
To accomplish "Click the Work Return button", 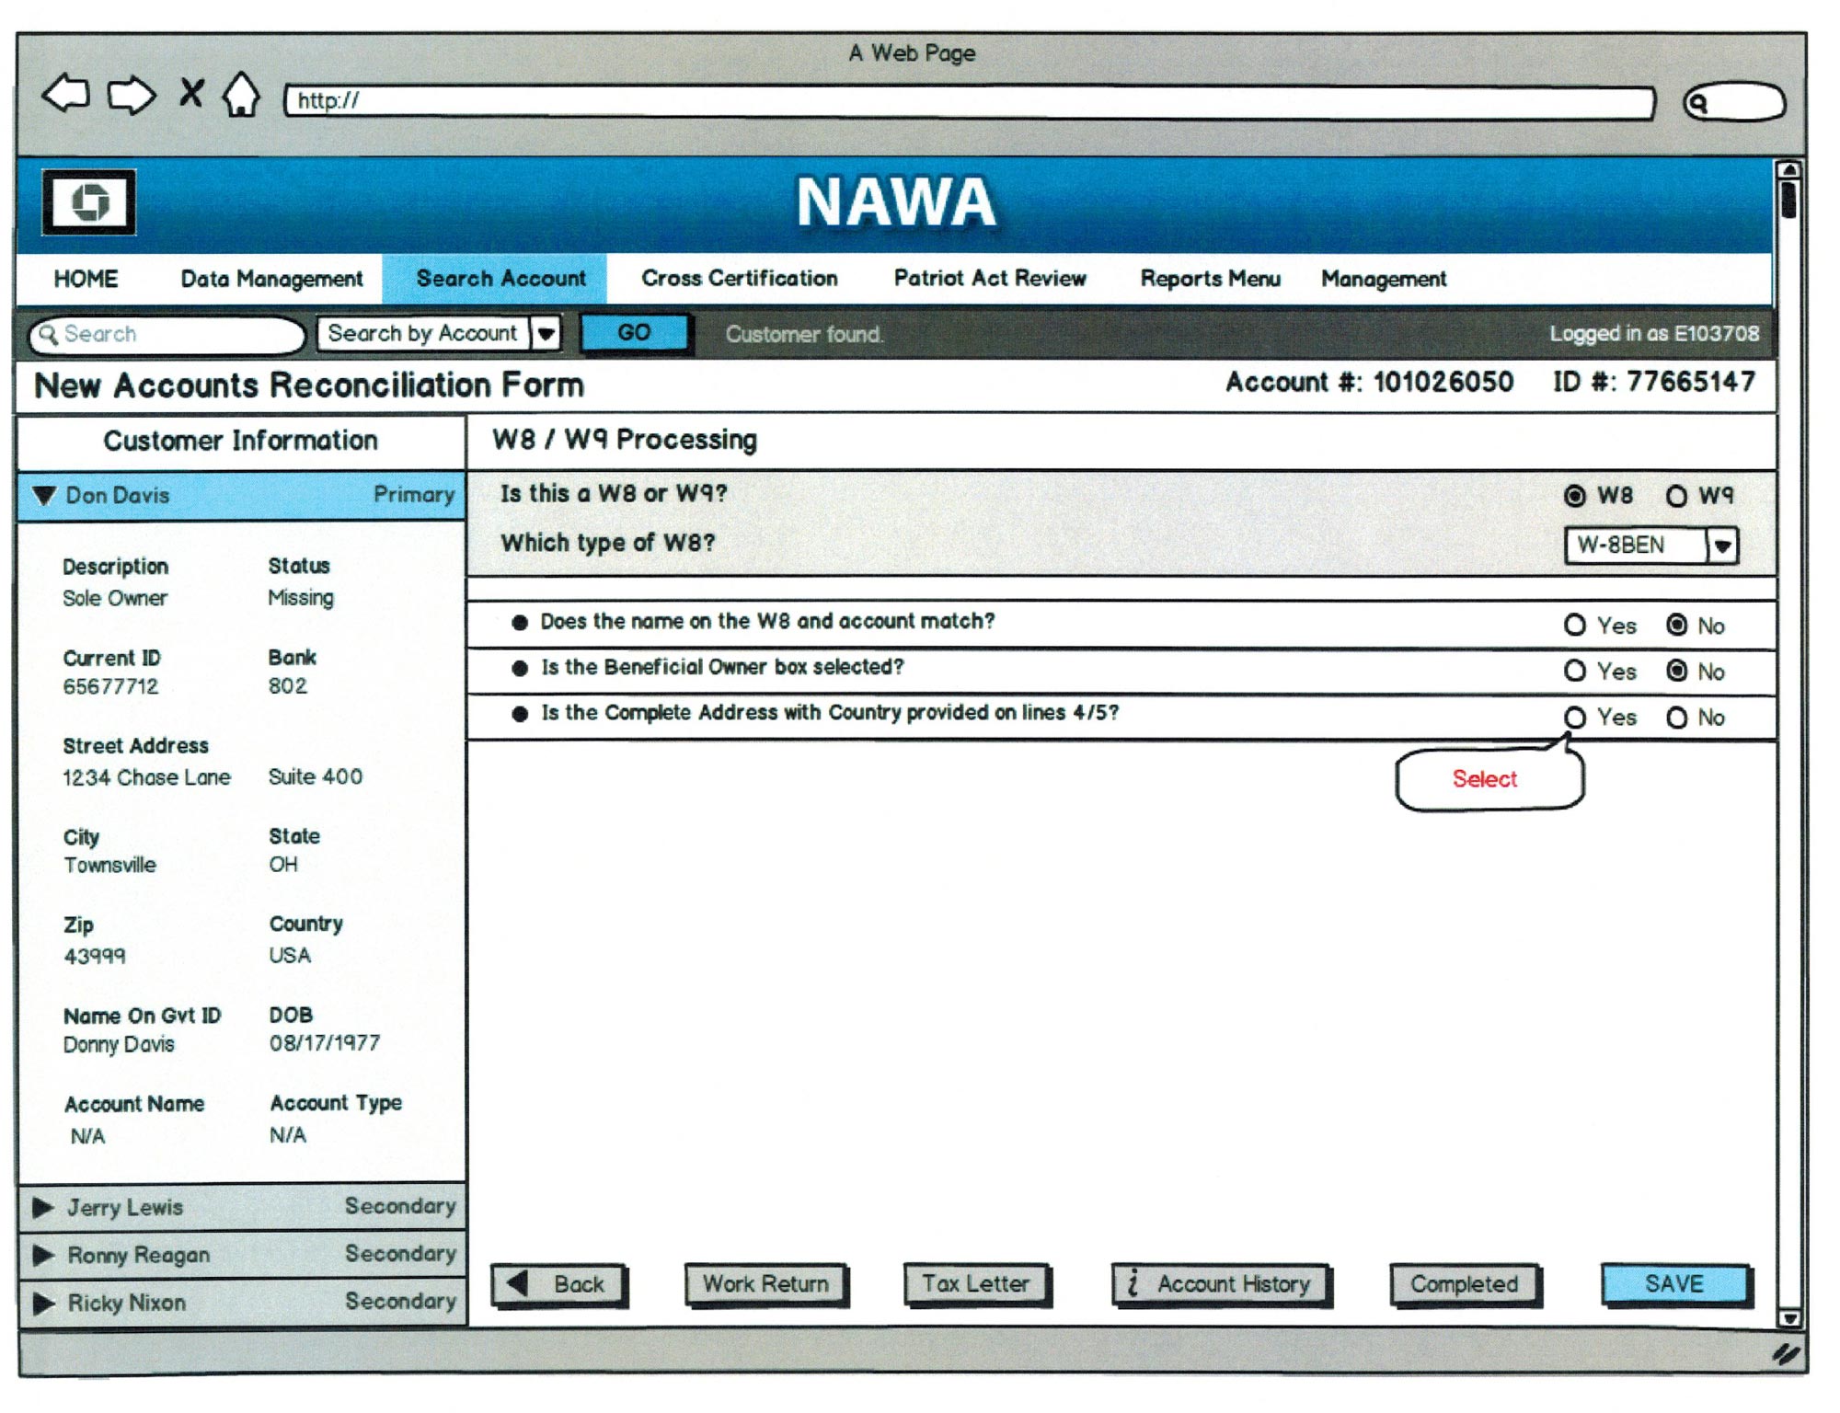I will (x=765, y=1284).
